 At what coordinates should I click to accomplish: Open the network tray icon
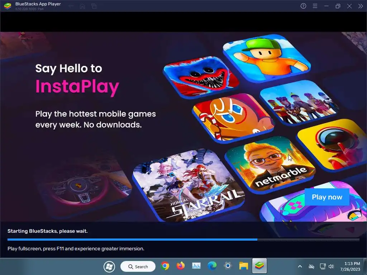coord(323,266)
